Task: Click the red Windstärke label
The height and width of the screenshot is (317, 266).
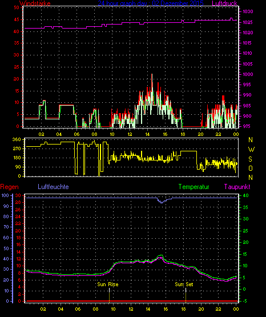Action: coord(35,3)
